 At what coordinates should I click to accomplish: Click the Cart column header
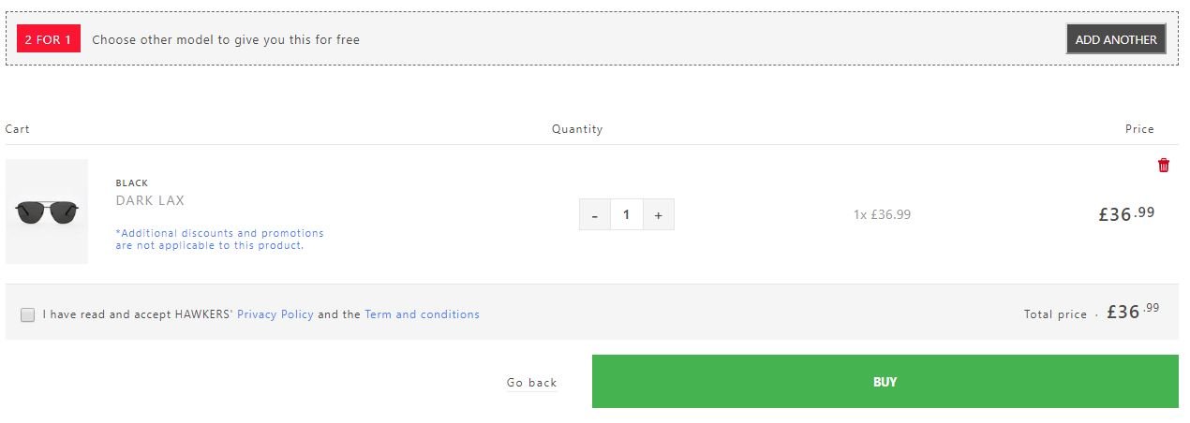tap(17, 129)
